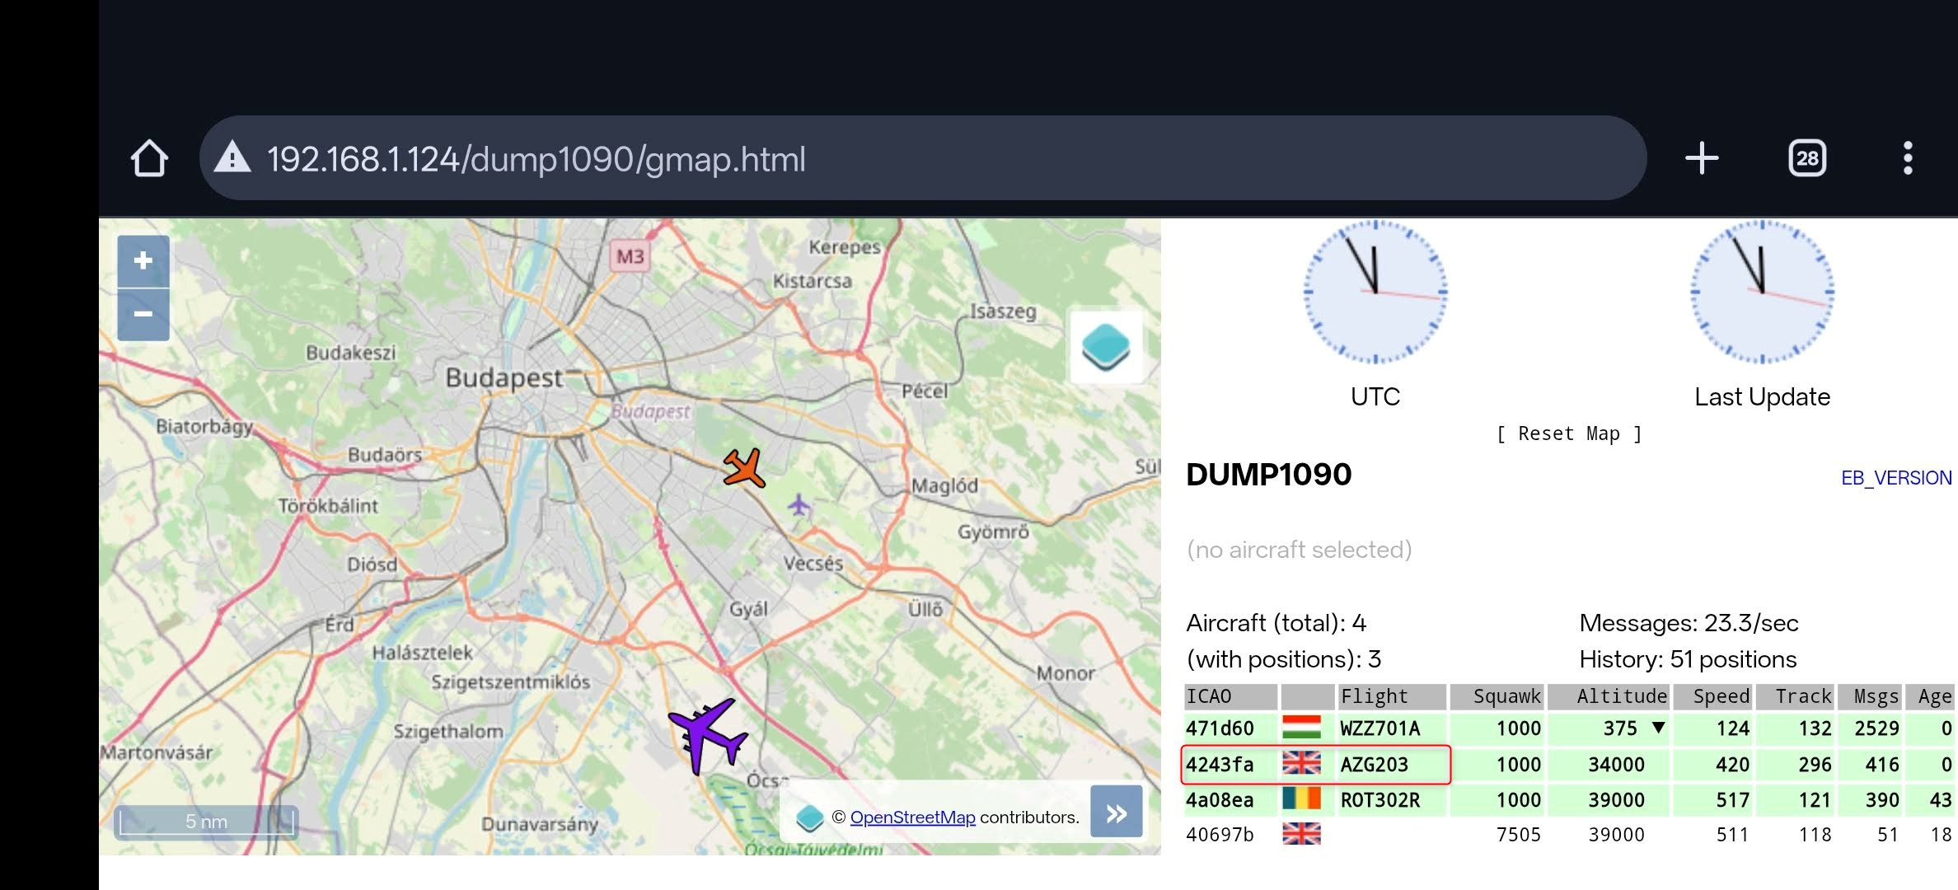This screenshot has height=890, width=1958.
Task: Select the WZZ701A aircraft row
Action: pyautogui.click(x=1379, y=728)
